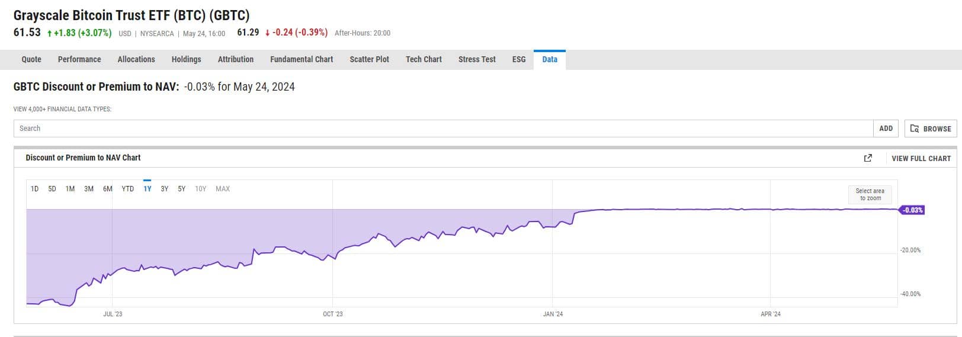Set chart range to 3Y
Viewport: 962px width, 337px height.
(x=165, y=189)
